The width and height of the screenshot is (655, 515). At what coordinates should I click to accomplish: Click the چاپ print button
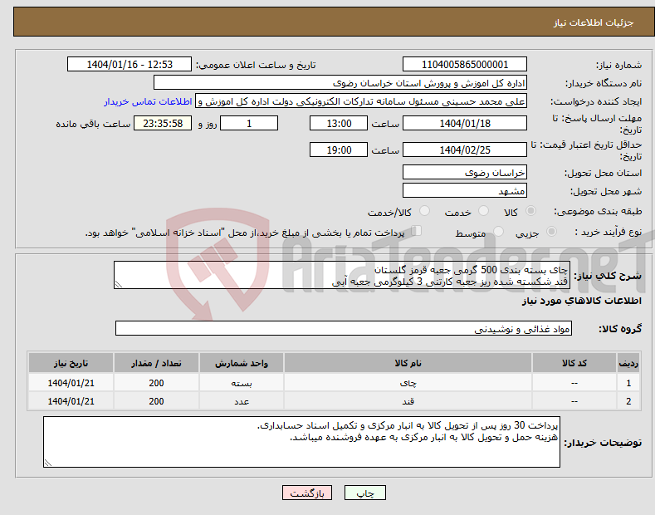(365, 493)
